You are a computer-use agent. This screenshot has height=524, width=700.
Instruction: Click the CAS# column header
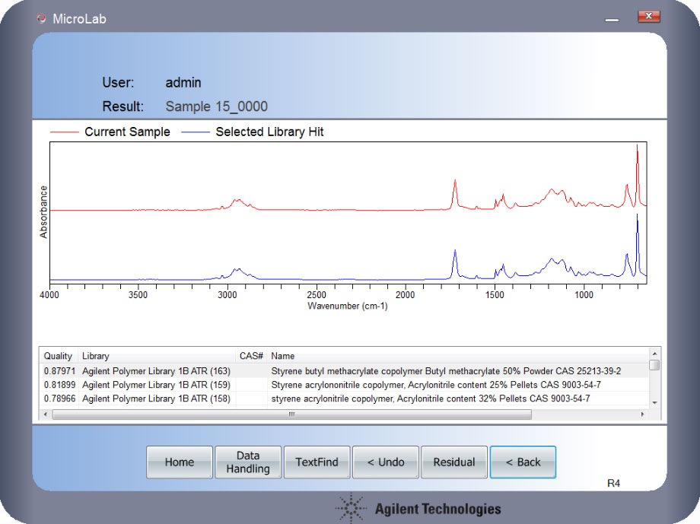point(251,356)
